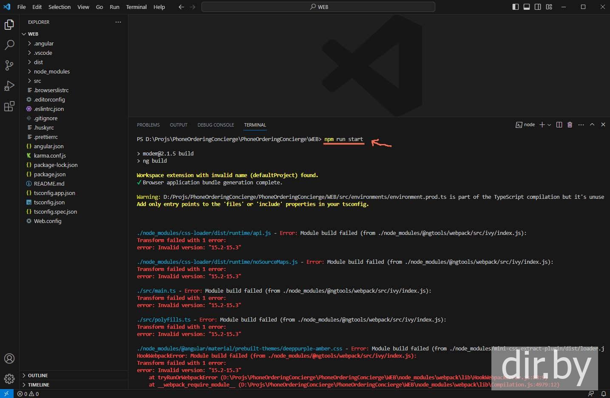Expand the src folder
This screenshot has width=610, height=398.
coord(37,81)
